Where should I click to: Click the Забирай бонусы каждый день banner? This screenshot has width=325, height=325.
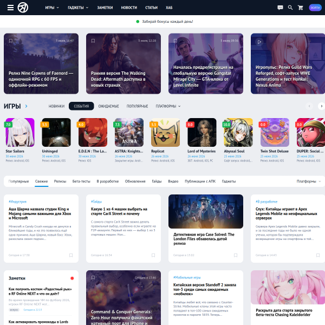click(165, 22)
